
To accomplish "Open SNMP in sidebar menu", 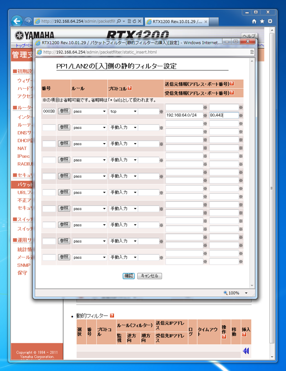I will (x=24, y=265).
